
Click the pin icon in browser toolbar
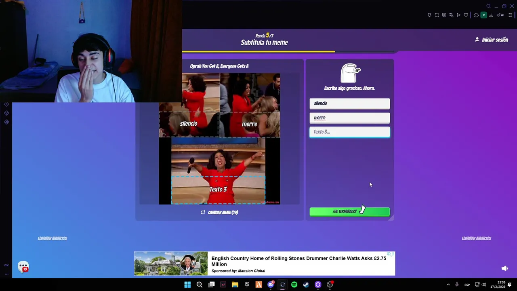pyautogui.click(x=429, y=15)
